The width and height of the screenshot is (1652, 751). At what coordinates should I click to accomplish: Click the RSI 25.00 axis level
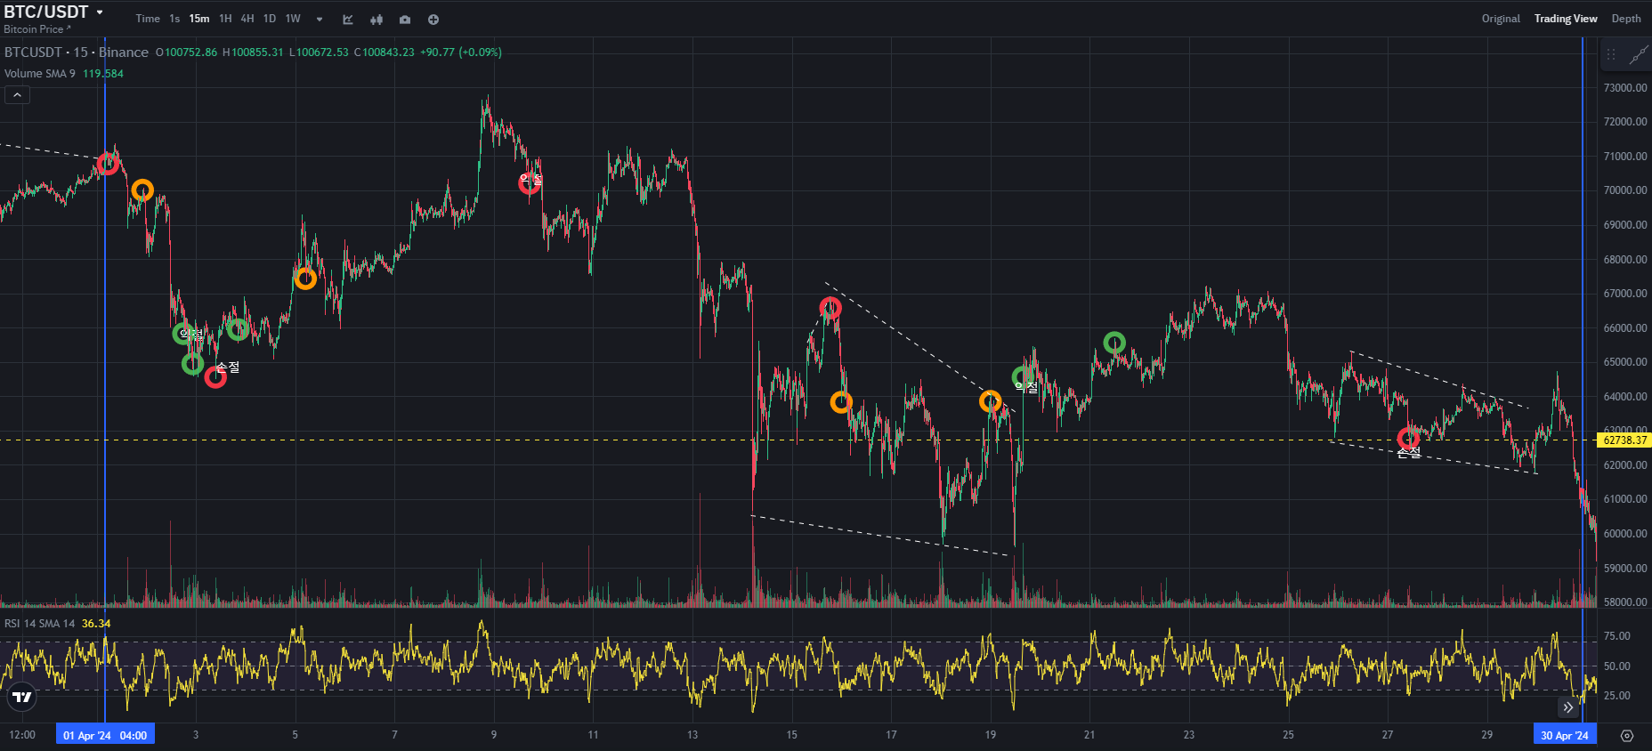pyautogui.click(x=1616, y=696)
